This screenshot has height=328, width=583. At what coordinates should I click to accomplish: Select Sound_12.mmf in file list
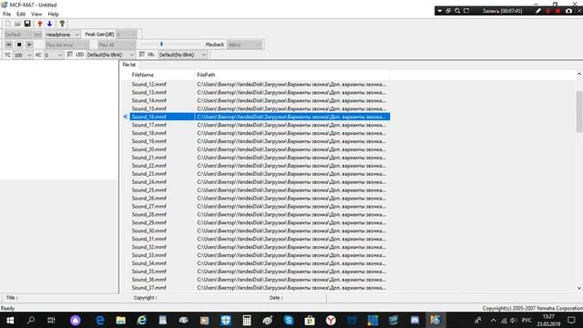148,85
